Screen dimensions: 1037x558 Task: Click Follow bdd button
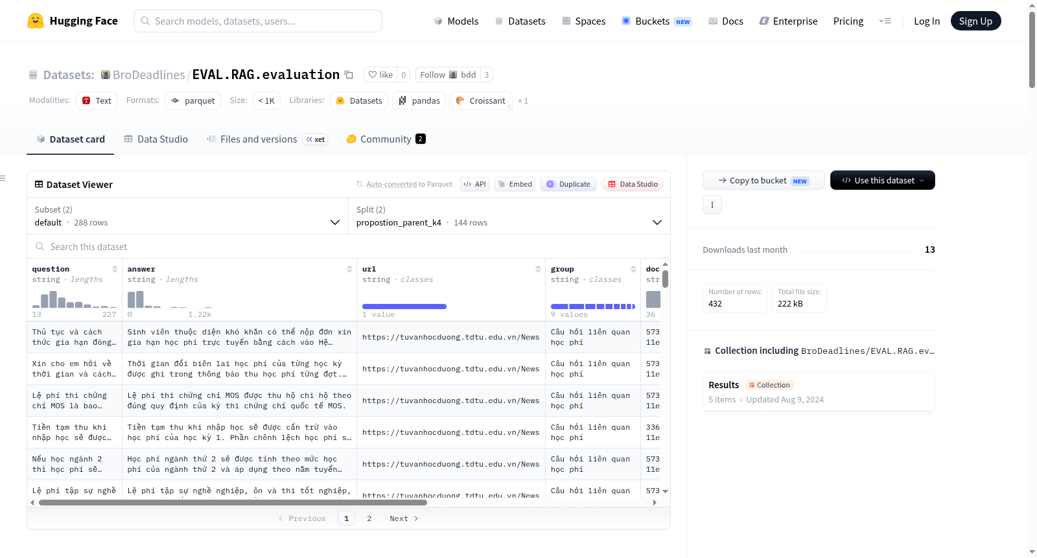click(x=448, y=75)
